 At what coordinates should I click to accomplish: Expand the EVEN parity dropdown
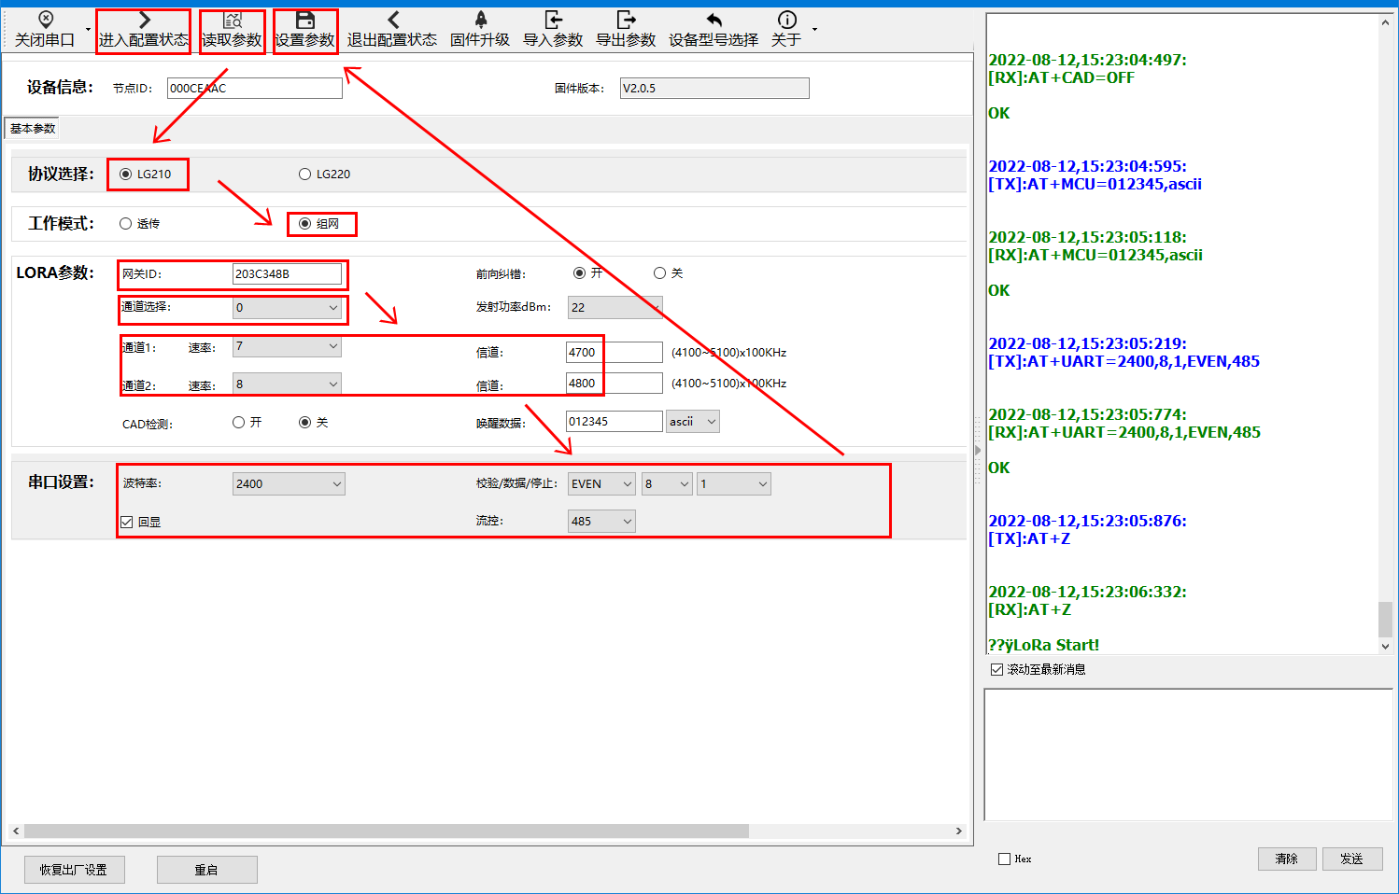pos(601,484)
